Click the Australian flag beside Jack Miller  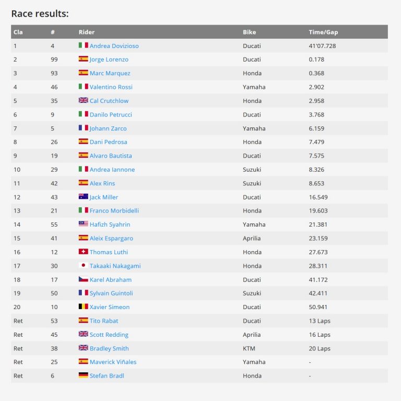tap(83, 197)
